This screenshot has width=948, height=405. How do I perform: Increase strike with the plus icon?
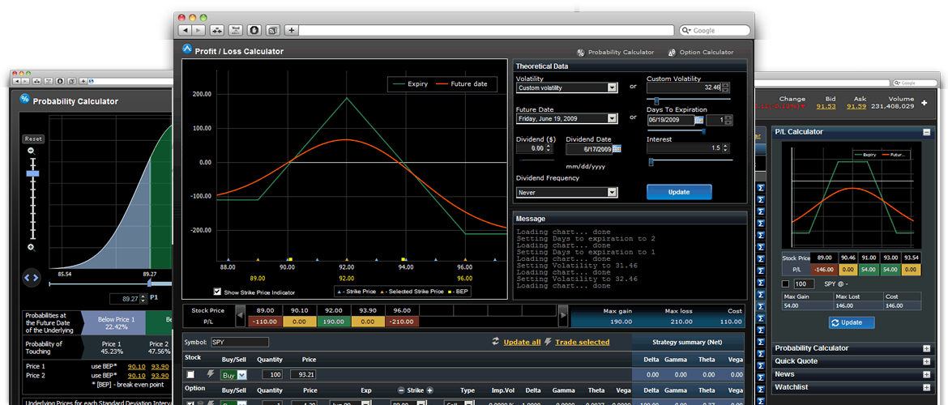coord(430,390)
